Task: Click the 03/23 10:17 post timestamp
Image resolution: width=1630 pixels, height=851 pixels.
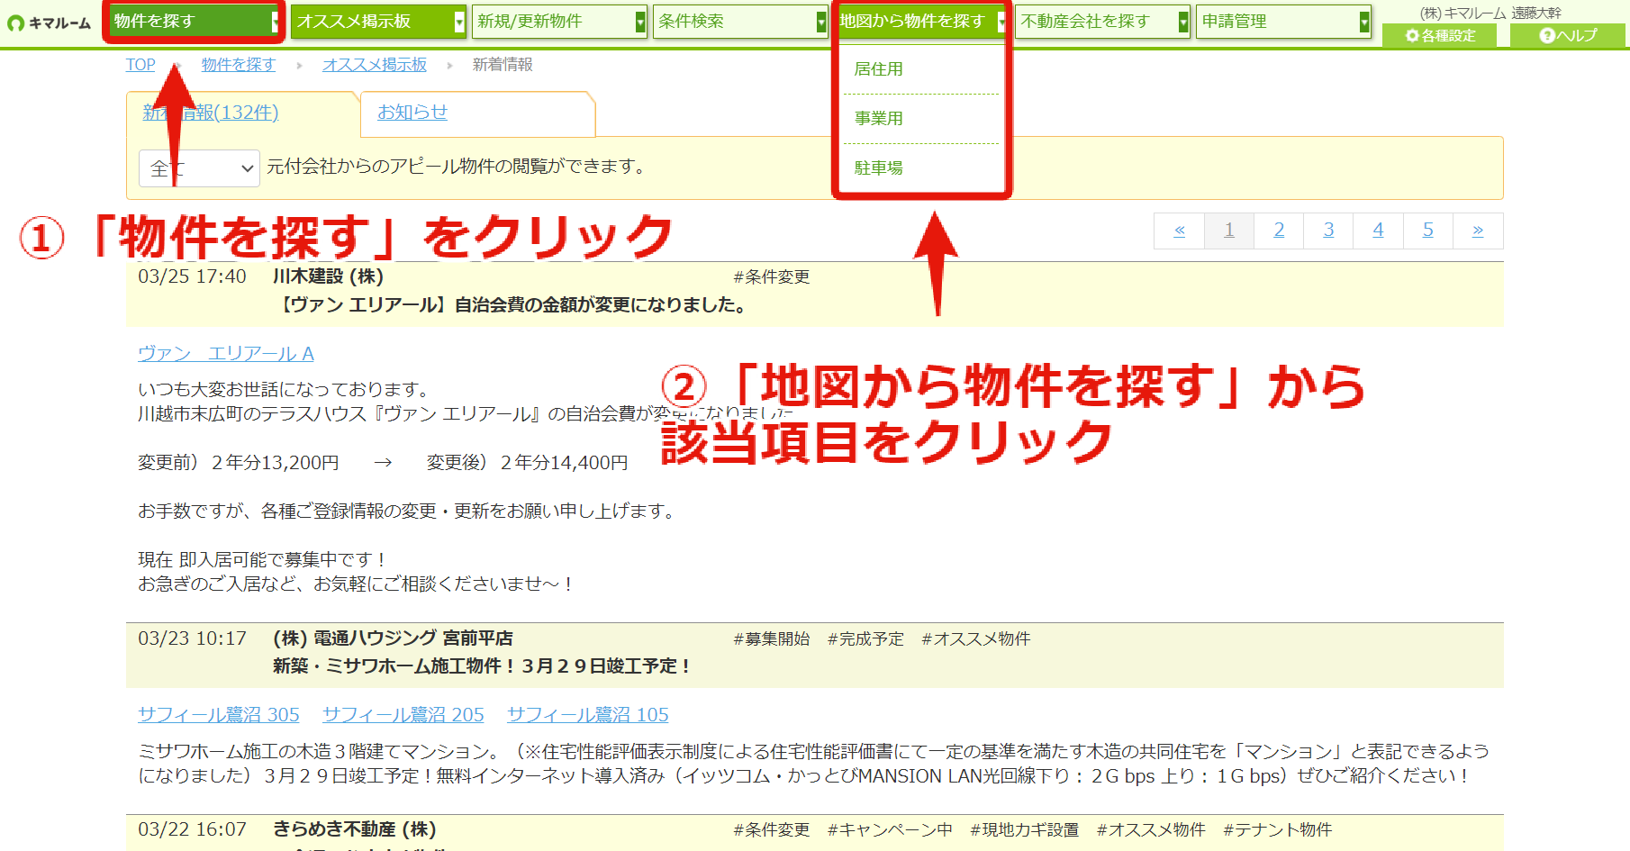Action: click(x=192, y=638)
